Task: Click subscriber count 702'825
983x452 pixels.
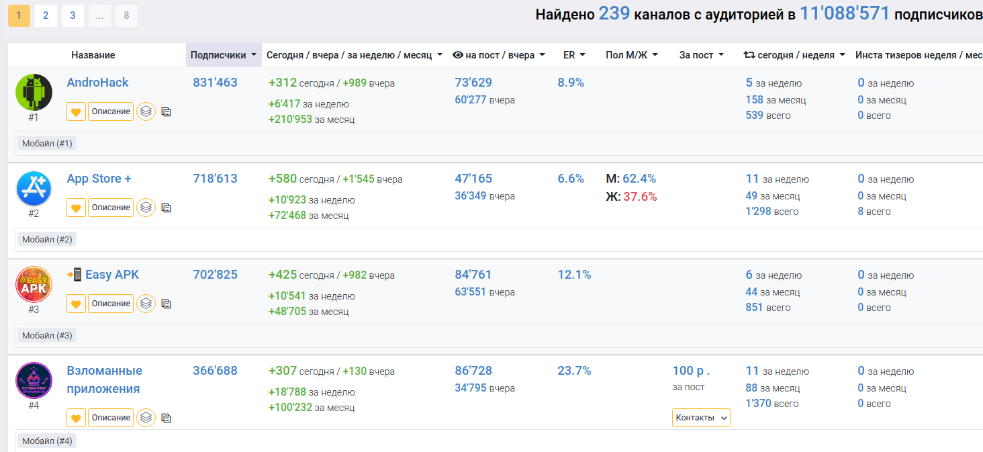Action: pos(215,275)
